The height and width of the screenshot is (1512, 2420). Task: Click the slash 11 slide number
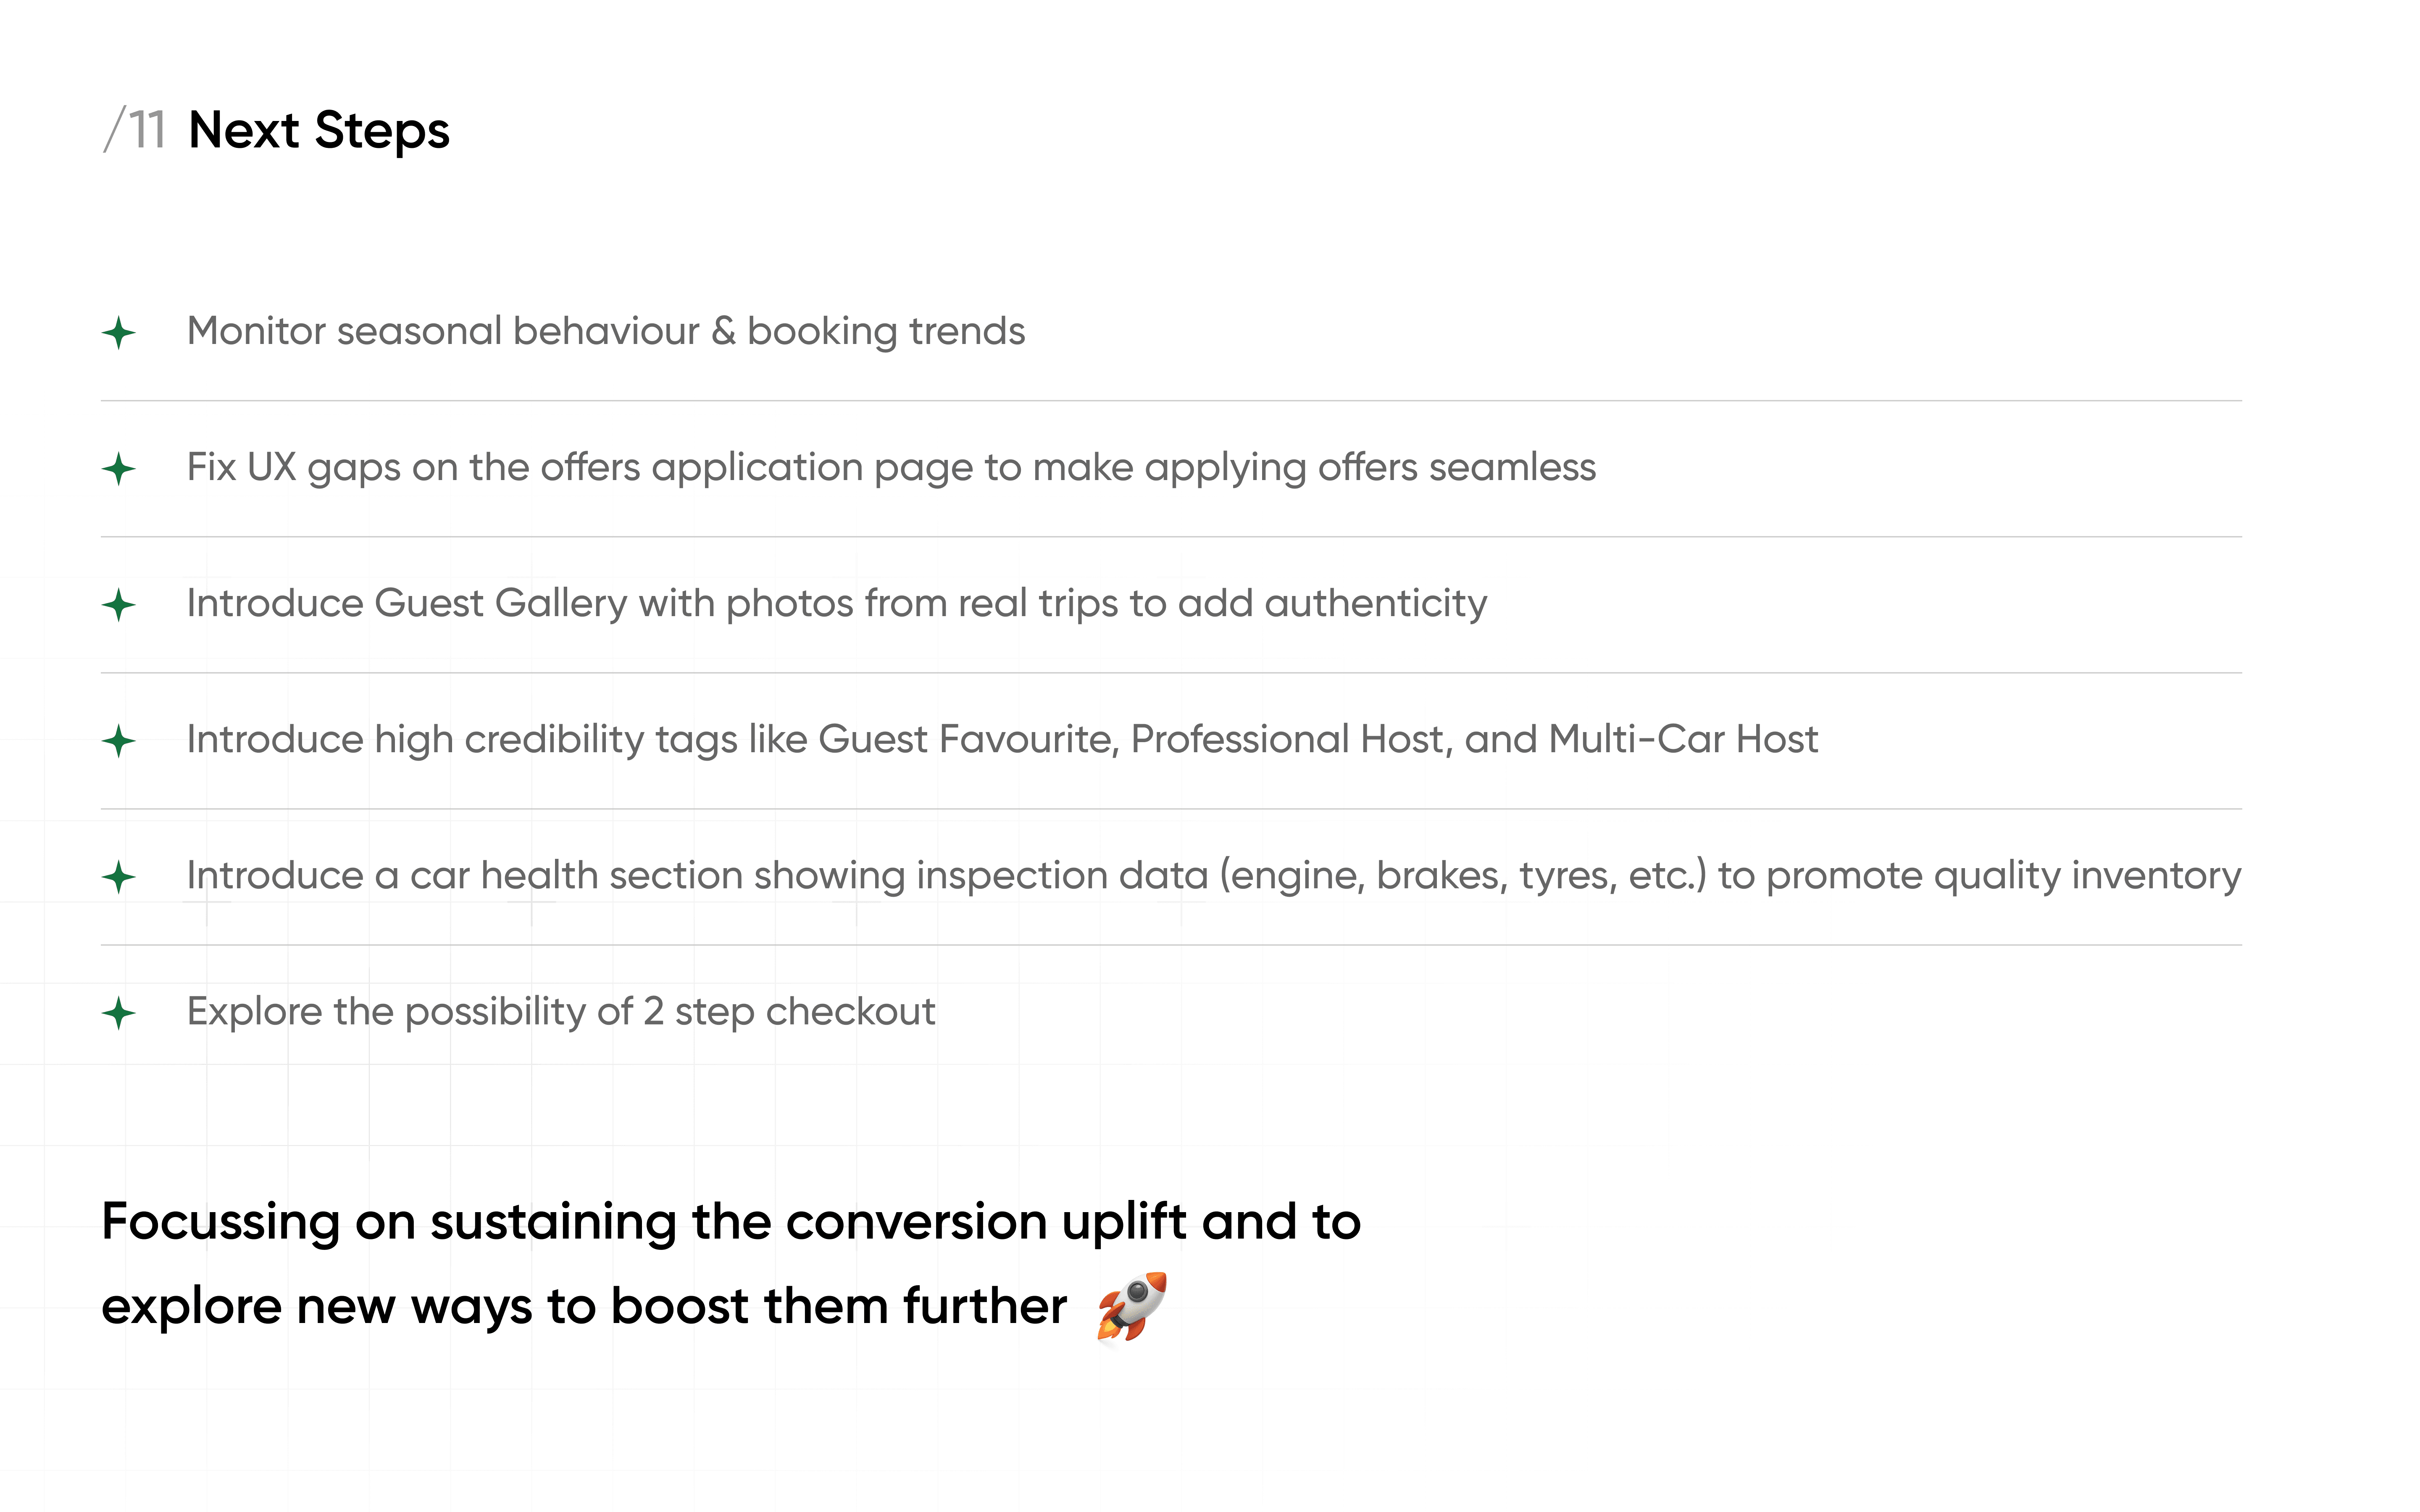coord(135,130)
